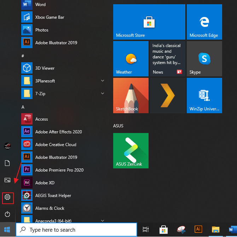Launch Adobe After Effects 2020
This screenshot has width=237, height=237.
pyautogui.click(x=63, y=132)
